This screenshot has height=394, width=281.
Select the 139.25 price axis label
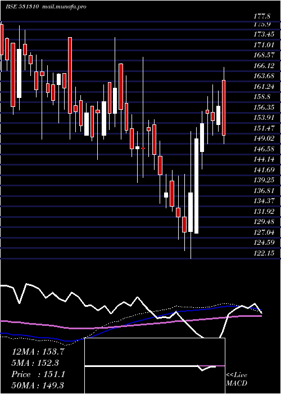click(x=264, y=180)
